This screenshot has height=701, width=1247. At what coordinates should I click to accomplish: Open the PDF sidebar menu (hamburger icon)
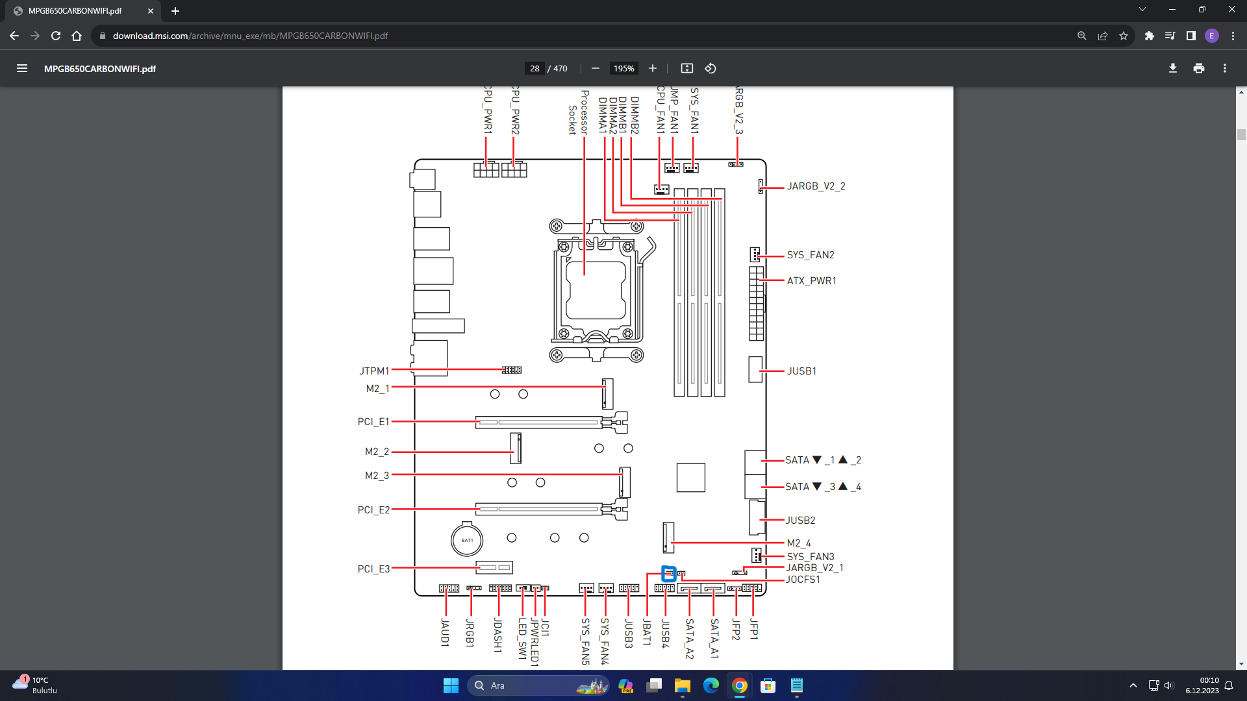(22, 68)
